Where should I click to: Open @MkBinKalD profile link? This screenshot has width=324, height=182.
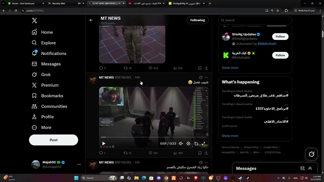[x=267, y=44]
